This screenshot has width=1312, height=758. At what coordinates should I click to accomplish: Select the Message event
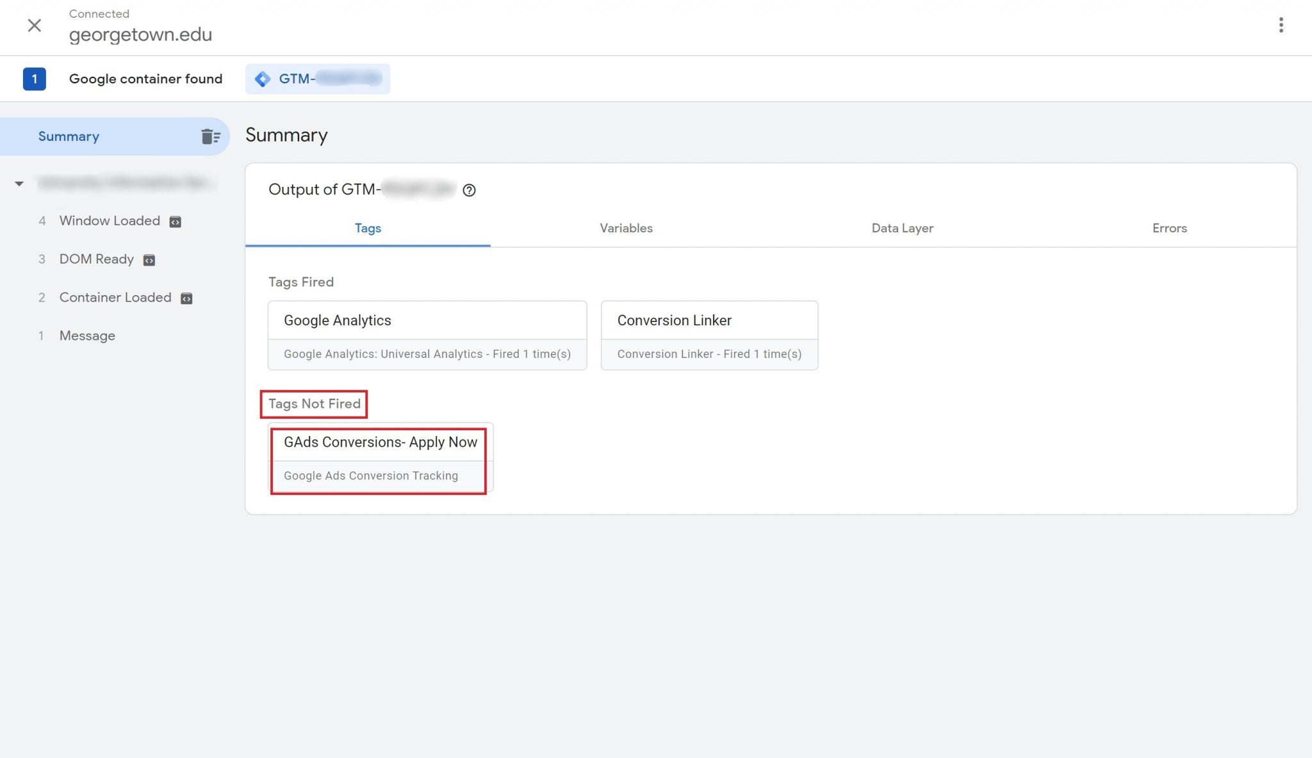point(87,335)
